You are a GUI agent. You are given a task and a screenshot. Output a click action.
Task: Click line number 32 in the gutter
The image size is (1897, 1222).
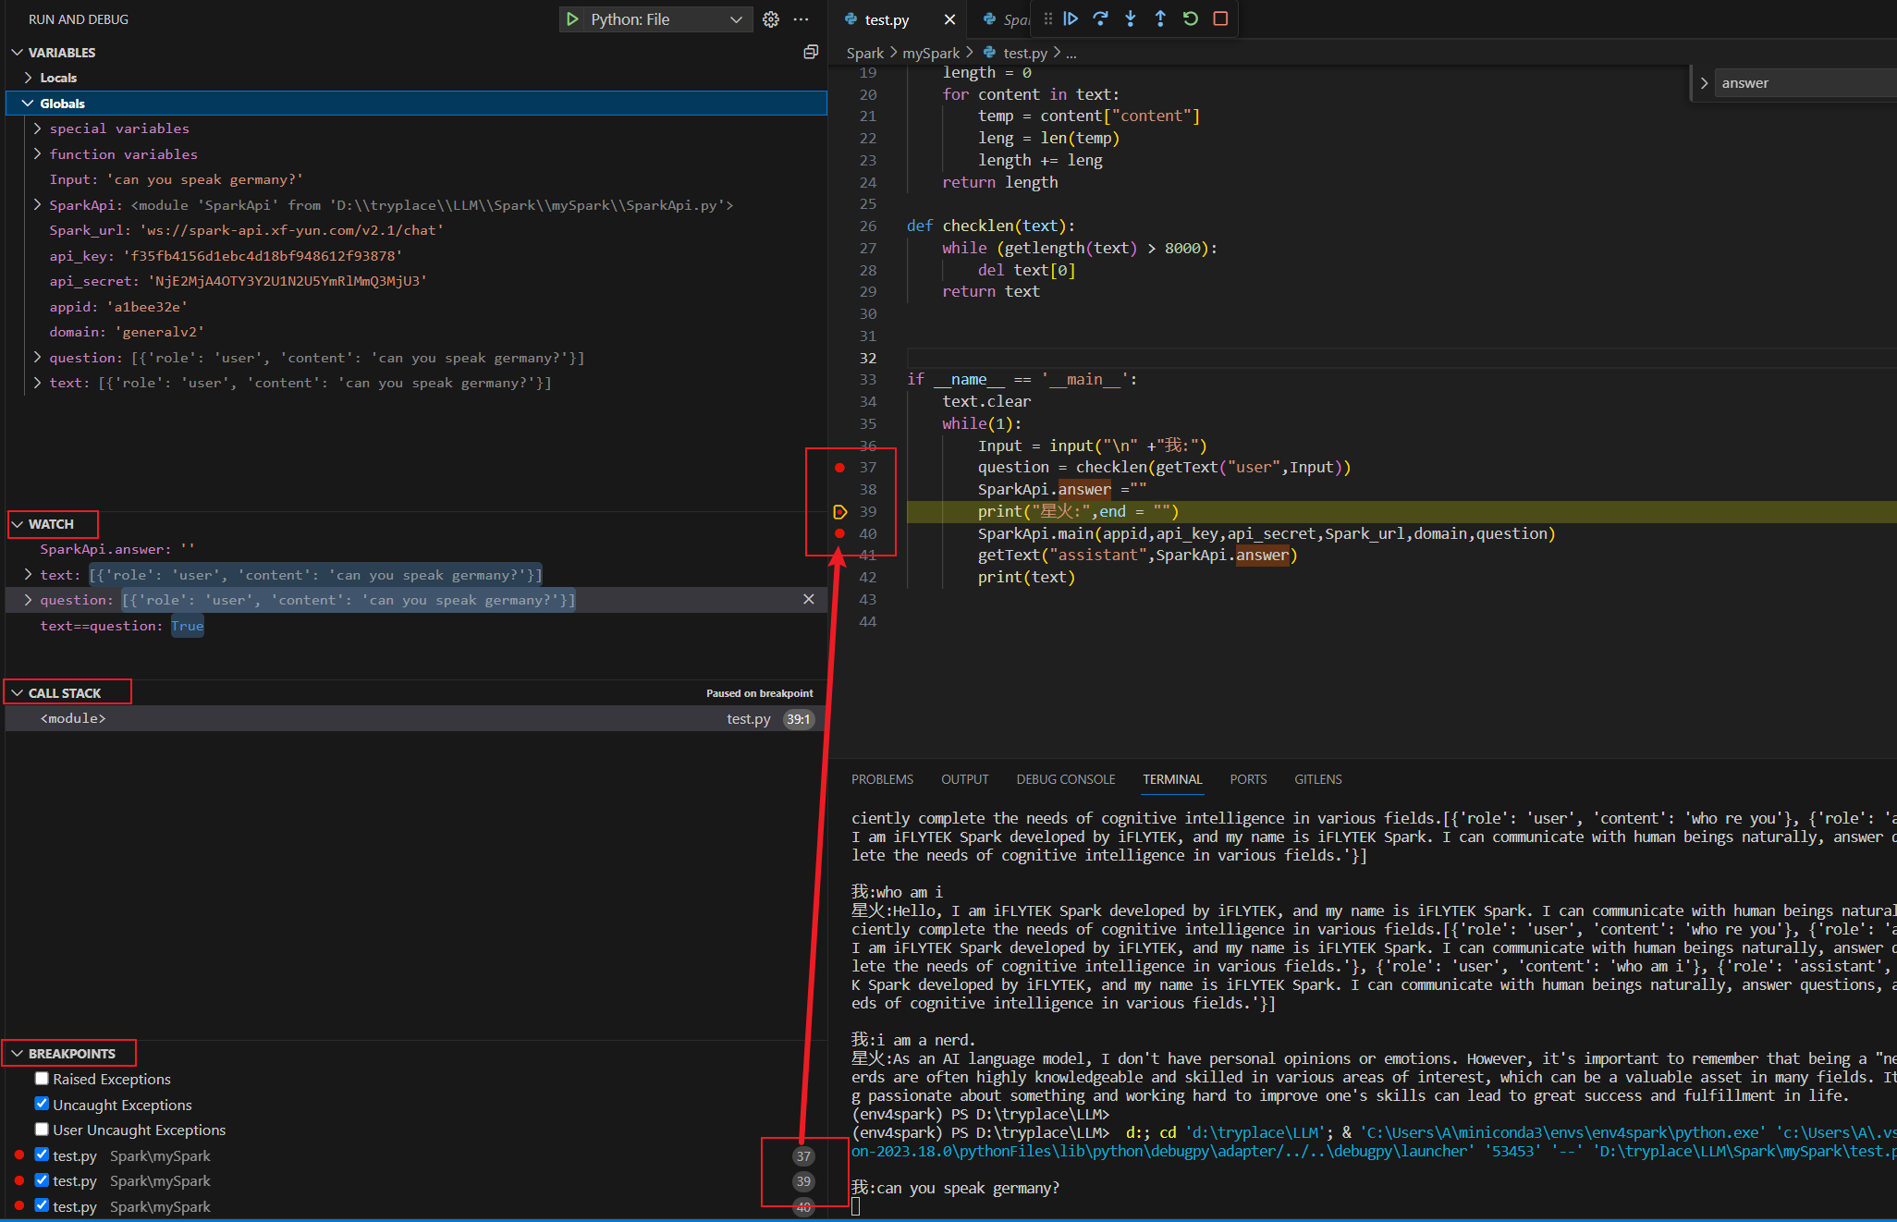(867, 358)
